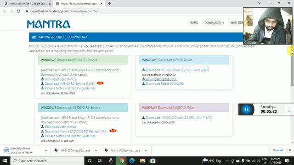Click the address bar URL
294x165 pixels.
(64, 11)
